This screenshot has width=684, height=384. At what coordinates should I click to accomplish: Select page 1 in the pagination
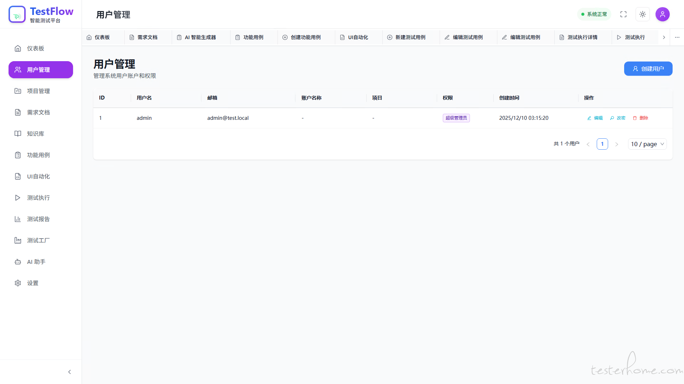pyautogui.click(x=602, y=144)
